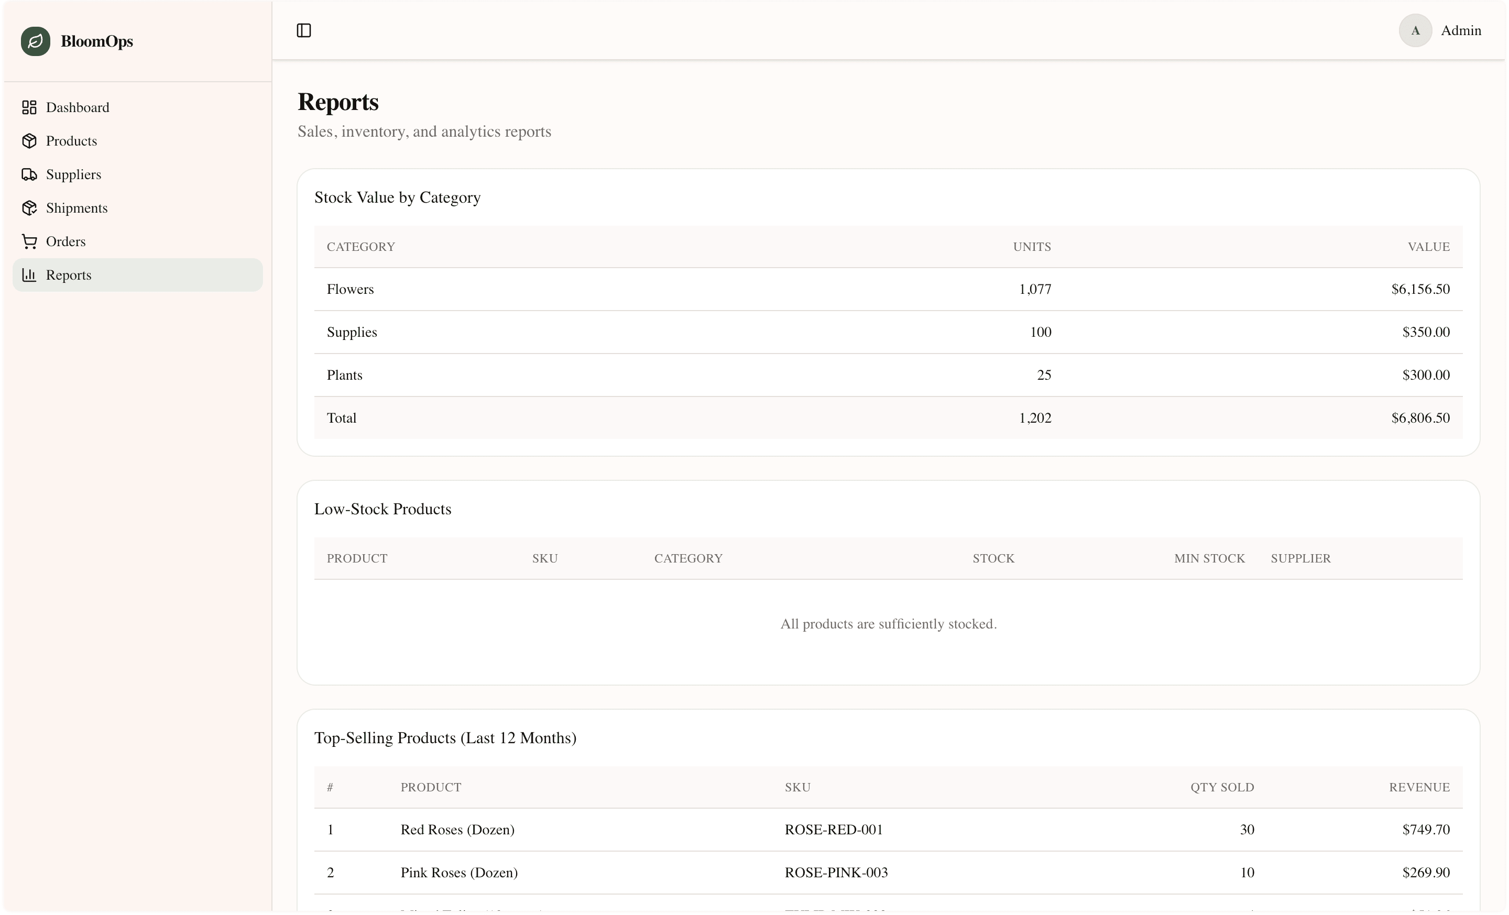Toggle the sidebar panel visibility
This screenshot has width=1509, height=915.
pos(304,30)
